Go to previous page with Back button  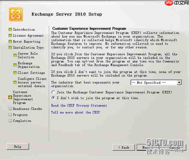click(124, 147)
